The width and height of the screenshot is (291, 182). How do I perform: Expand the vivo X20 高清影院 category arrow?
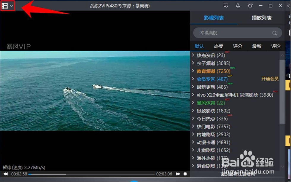pos(193,95)
